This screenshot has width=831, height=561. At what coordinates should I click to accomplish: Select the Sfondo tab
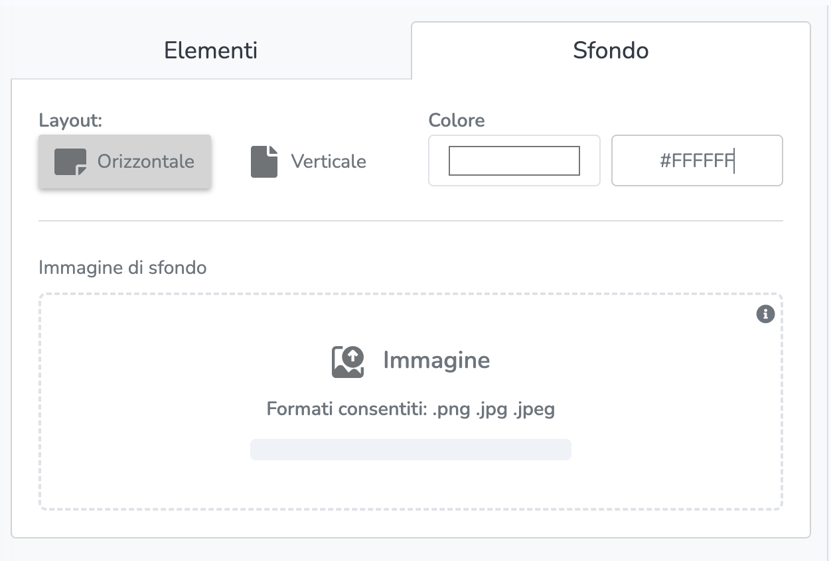coord(610,50)
